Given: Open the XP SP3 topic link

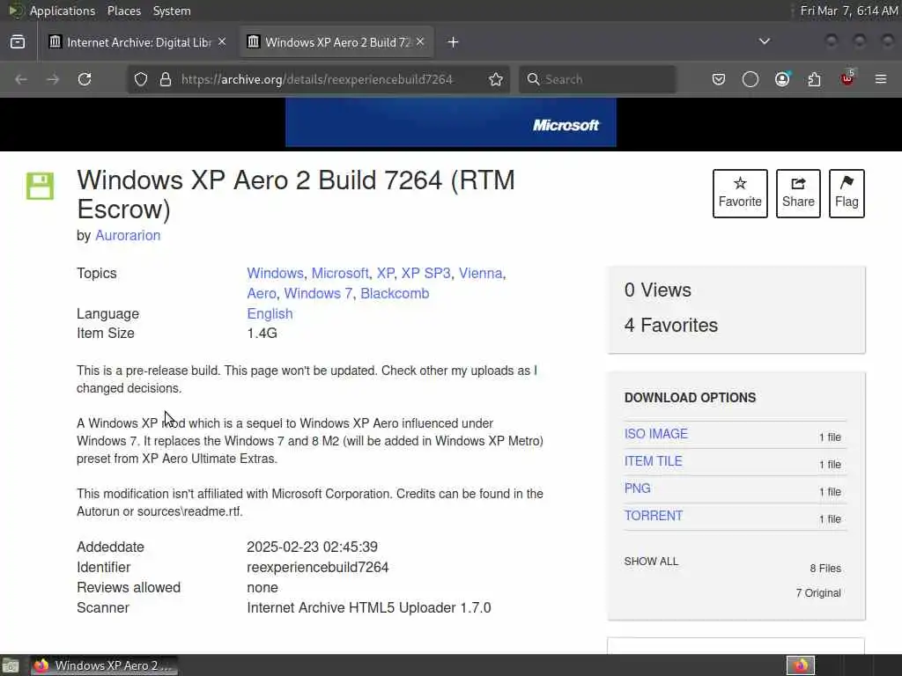Looking at the screenshot, I should [x=425, y=274].
